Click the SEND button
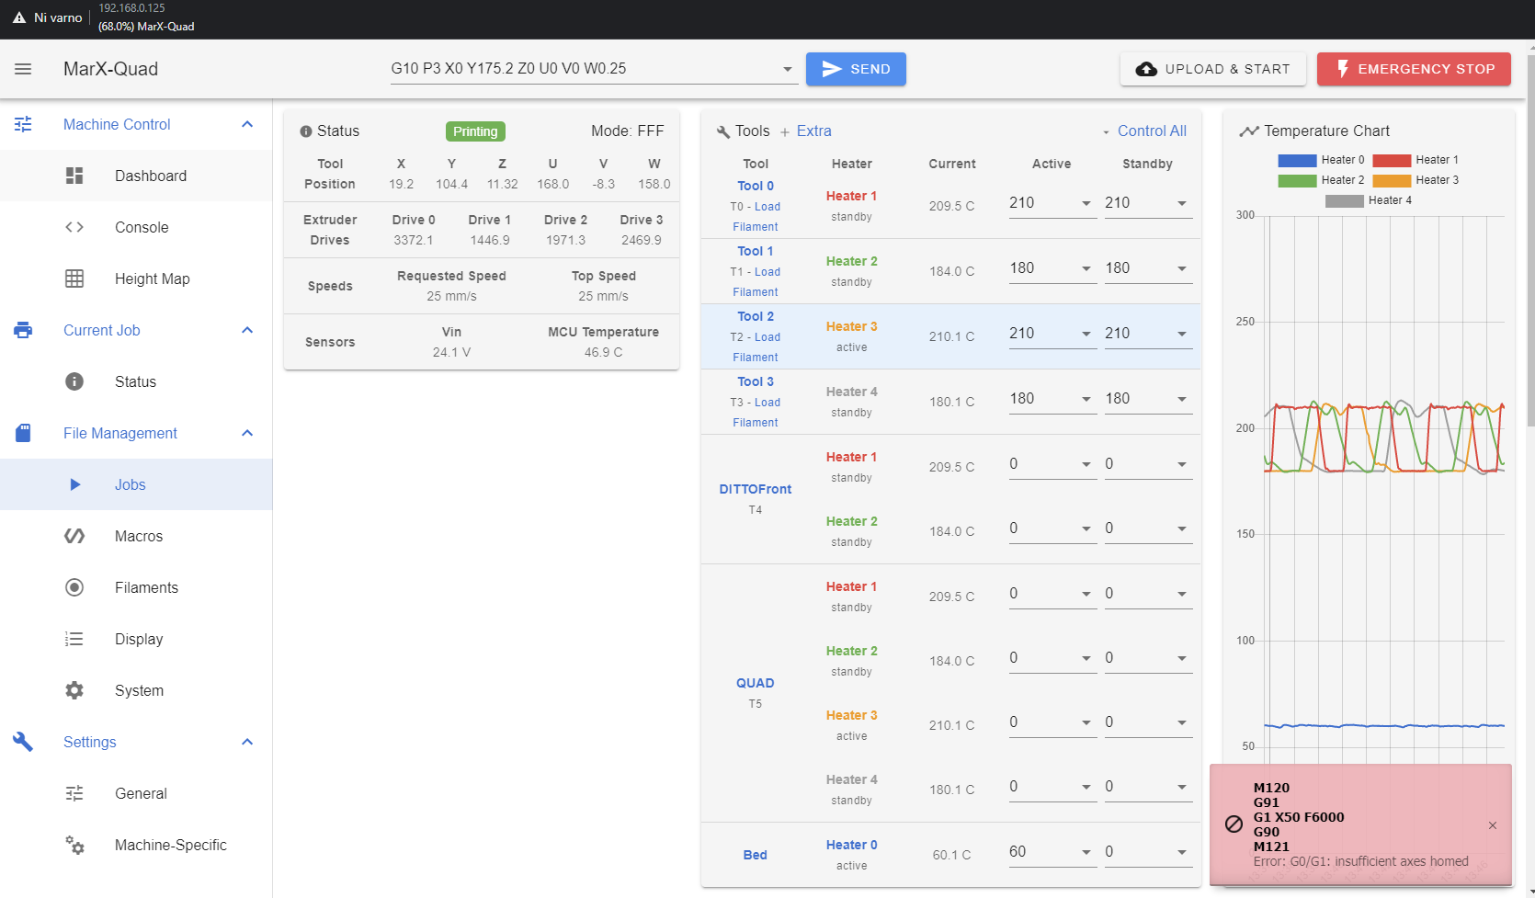This screenshot has height=898, width=1535. point(856,69)
